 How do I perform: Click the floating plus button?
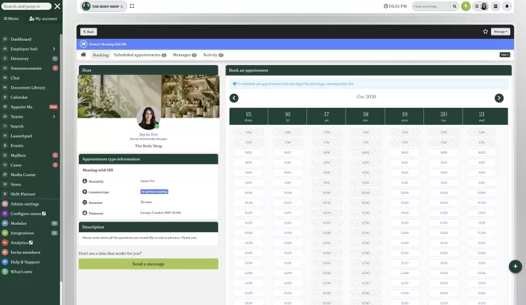click(515, 266)
